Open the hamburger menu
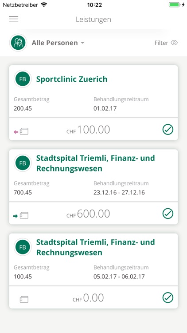 14,19
